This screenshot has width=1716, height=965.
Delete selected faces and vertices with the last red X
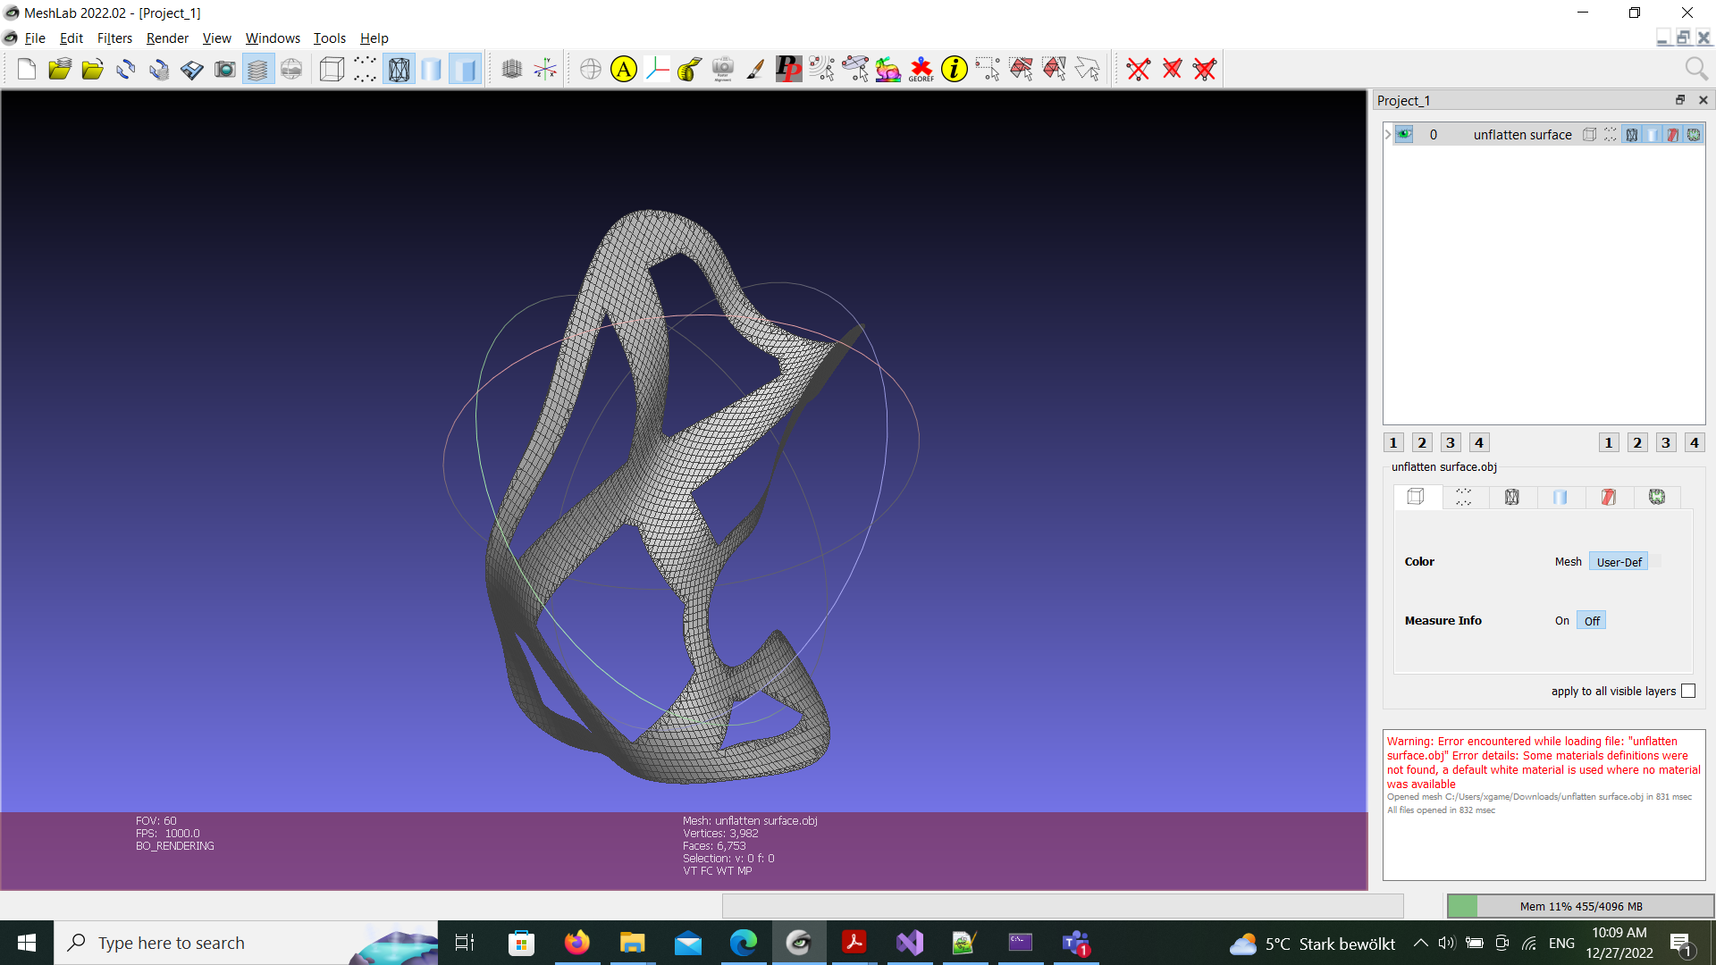pos(1205,69)
